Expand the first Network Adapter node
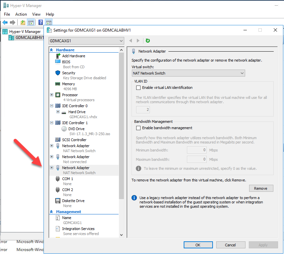Image resolution: width=284 pixels, height=254 pixels. (x=51, y=145)
